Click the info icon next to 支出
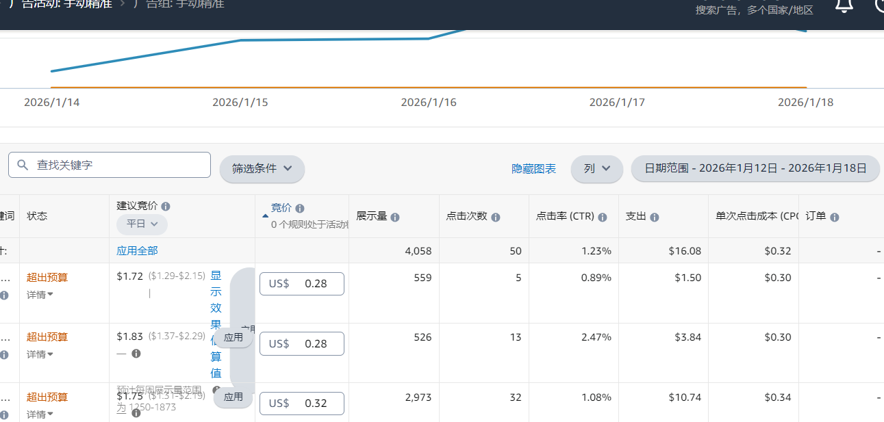 point(655,217)
